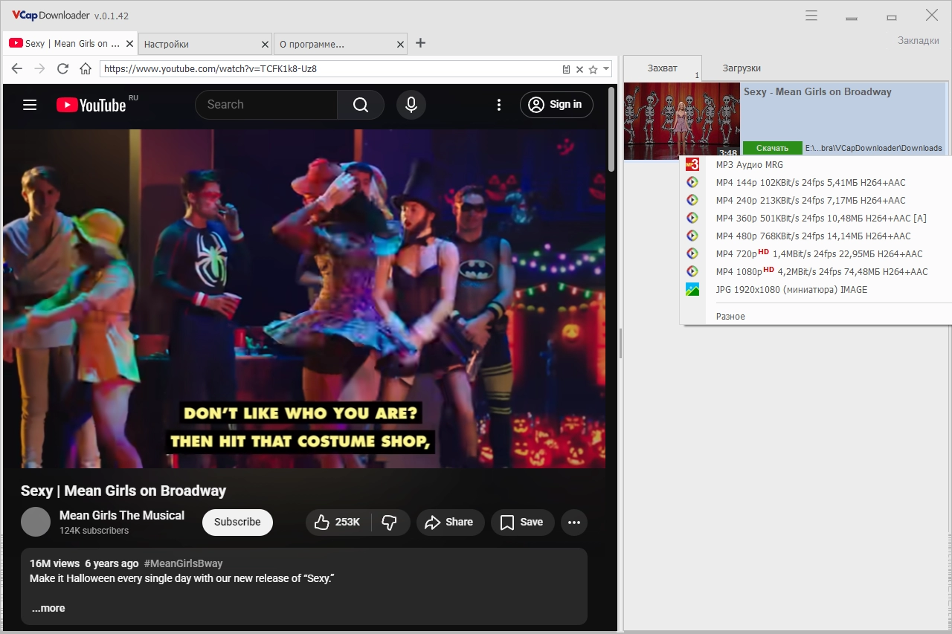The width and height of the screenshot is (952, 634).
Task: Choose MP4 360p 10,48МБ format
Action: pos(816,219)
